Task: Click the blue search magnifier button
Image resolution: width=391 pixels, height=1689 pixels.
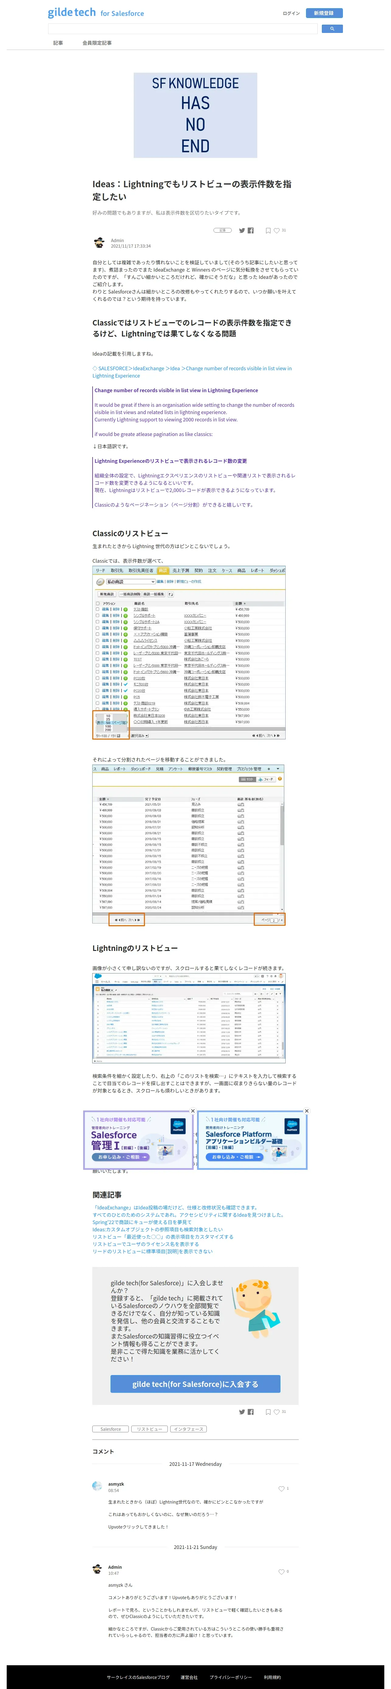Action: tap(333, 29)
